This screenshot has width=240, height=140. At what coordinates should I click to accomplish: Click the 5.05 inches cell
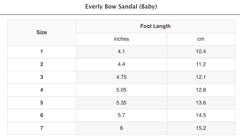[x=121, y=90]
